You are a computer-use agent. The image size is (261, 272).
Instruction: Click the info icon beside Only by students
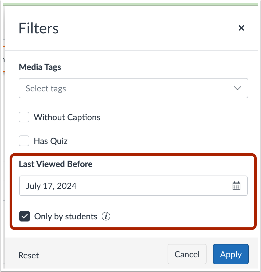click(106, 216)
